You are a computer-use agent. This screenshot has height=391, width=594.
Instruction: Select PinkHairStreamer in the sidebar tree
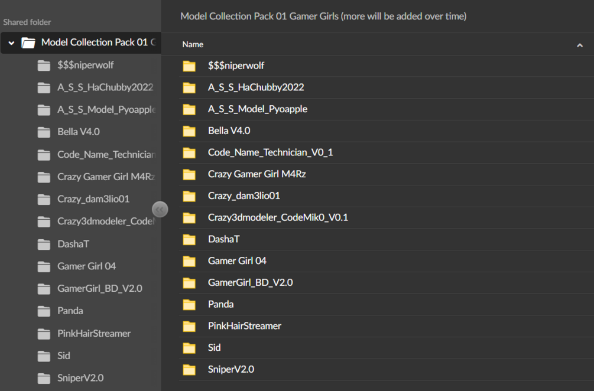[x=94, y=334]
